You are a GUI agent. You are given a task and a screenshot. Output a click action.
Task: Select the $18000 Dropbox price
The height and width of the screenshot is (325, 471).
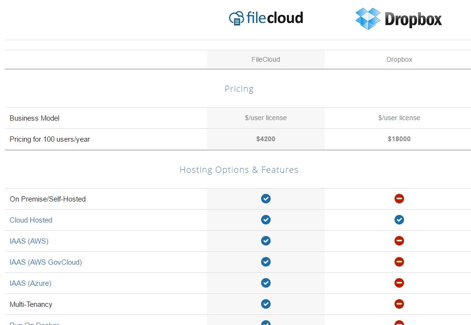[x=399, y=139]
